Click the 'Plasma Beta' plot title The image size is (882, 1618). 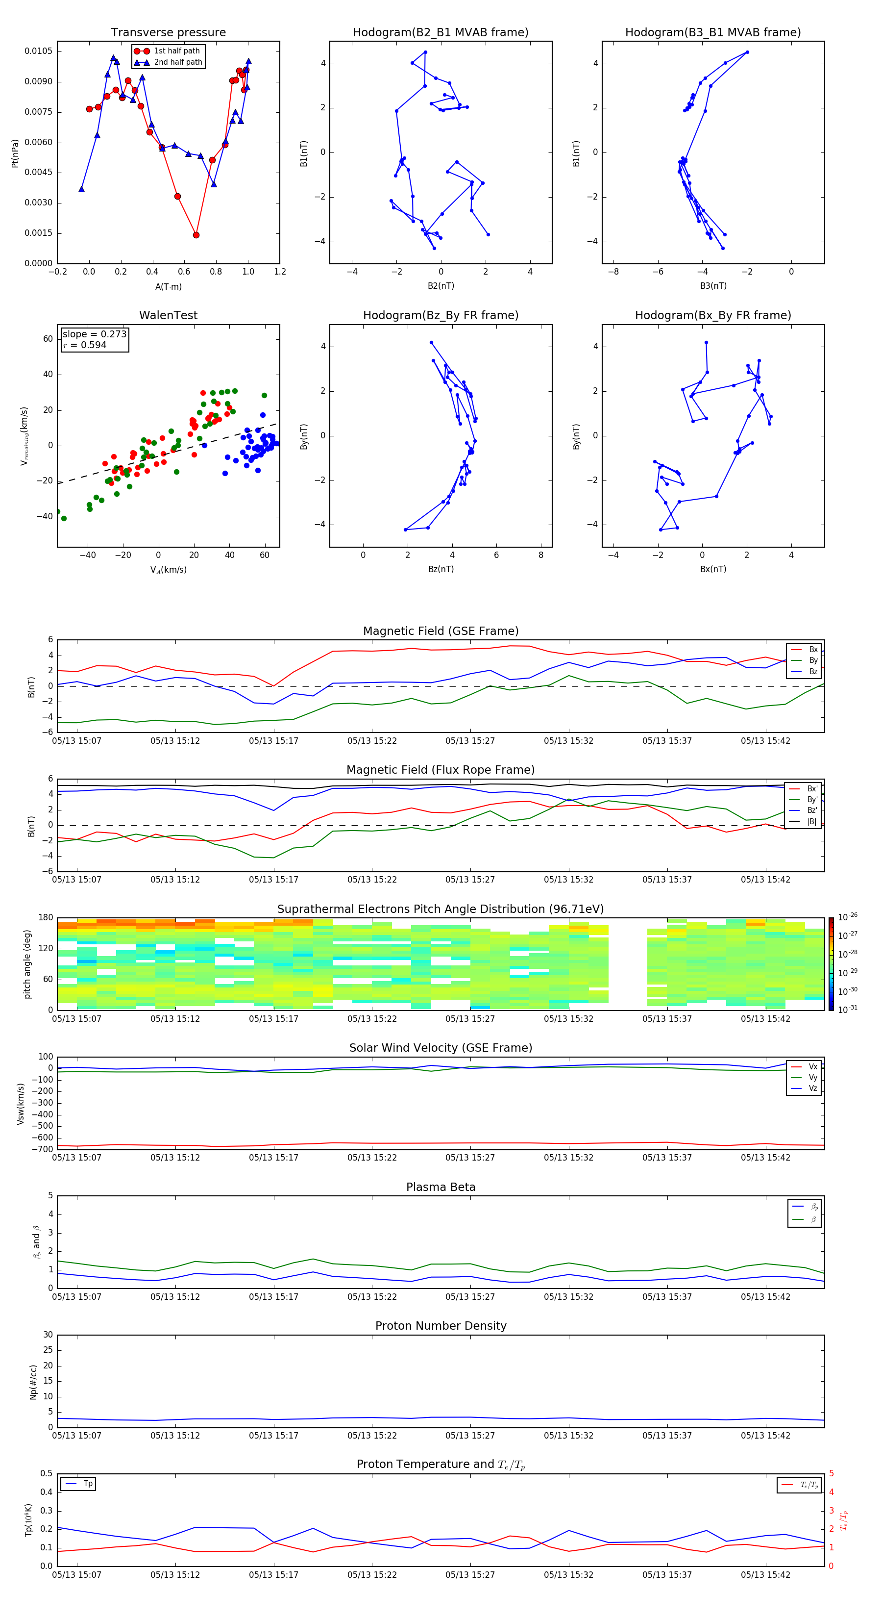point(441,1187)
